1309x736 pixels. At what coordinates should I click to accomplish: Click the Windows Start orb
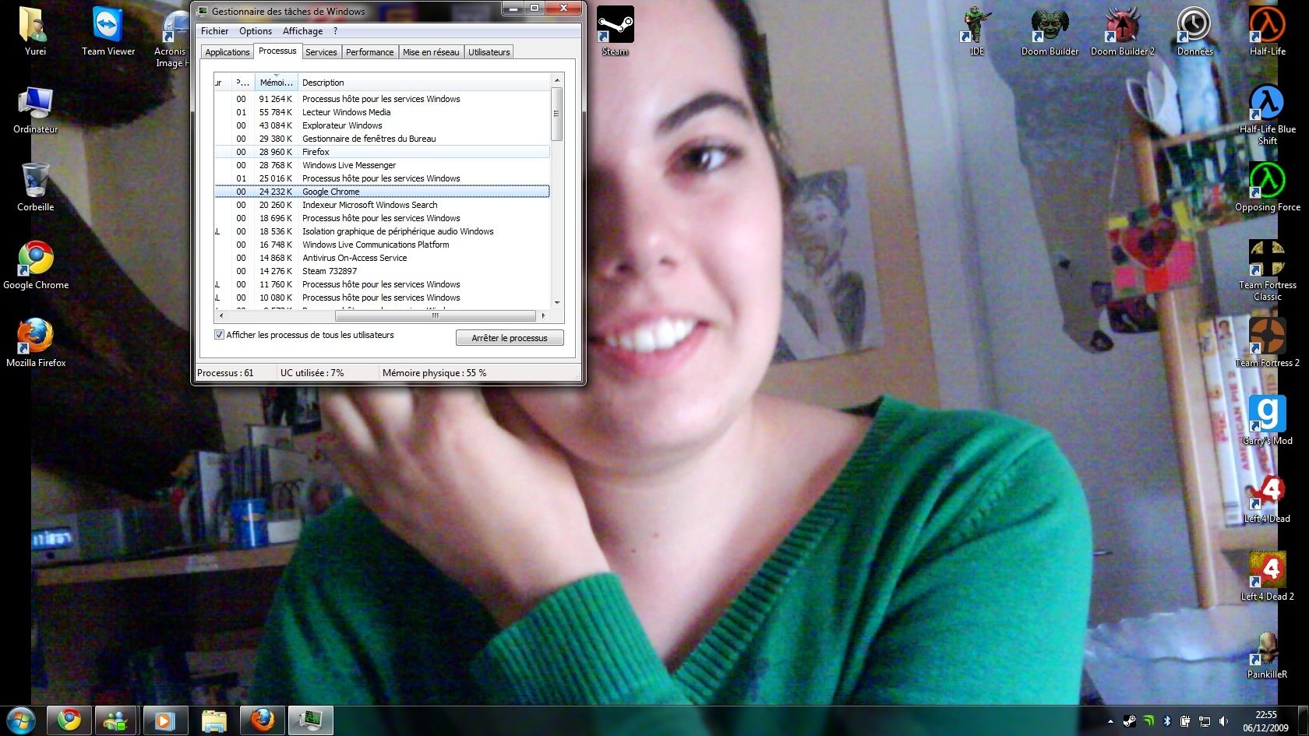point(21,720)
